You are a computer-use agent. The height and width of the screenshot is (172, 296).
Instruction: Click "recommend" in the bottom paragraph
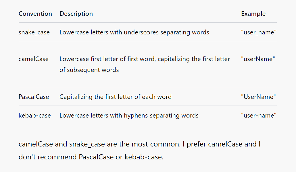pos(57,157)
